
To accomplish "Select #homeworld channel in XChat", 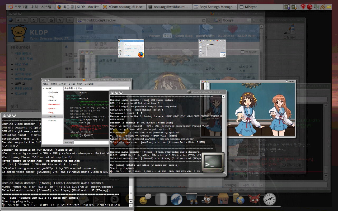I will (54, 104).
